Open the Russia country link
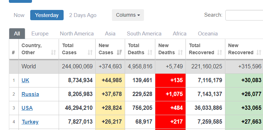 tap(30, 94)
